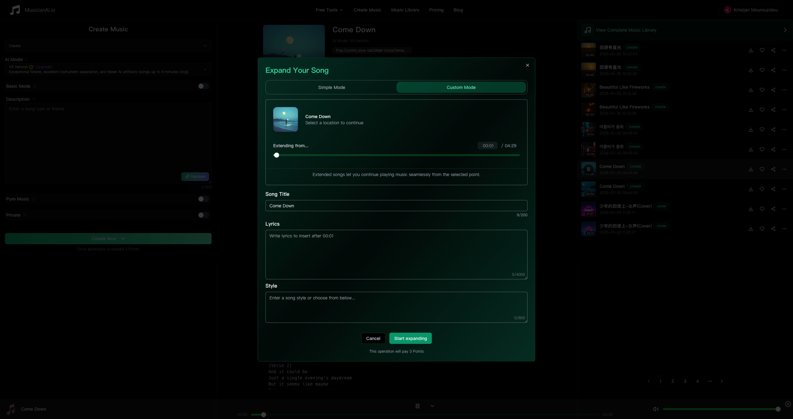
Task: Download the Beautiful Like Fireworks 02:29 track
Action: [x=751, y=90]
